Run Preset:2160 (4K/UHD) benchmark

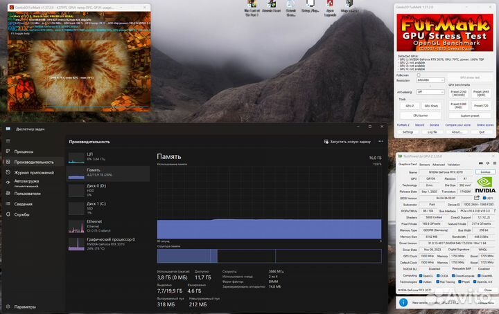(x=459, y=93)
